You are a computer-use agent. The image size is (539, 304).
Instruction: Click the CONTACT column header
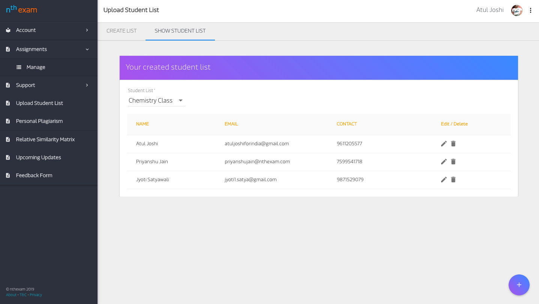(x=347, y=124)
